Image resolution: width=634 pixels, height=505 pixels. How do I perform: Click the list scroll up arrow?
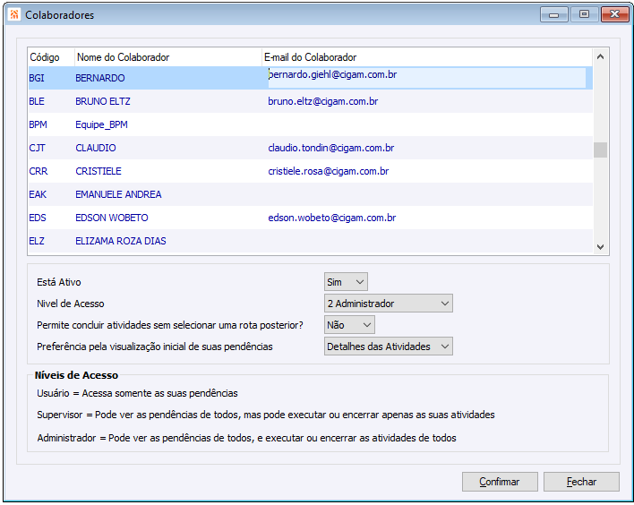[x=601, y=56]
